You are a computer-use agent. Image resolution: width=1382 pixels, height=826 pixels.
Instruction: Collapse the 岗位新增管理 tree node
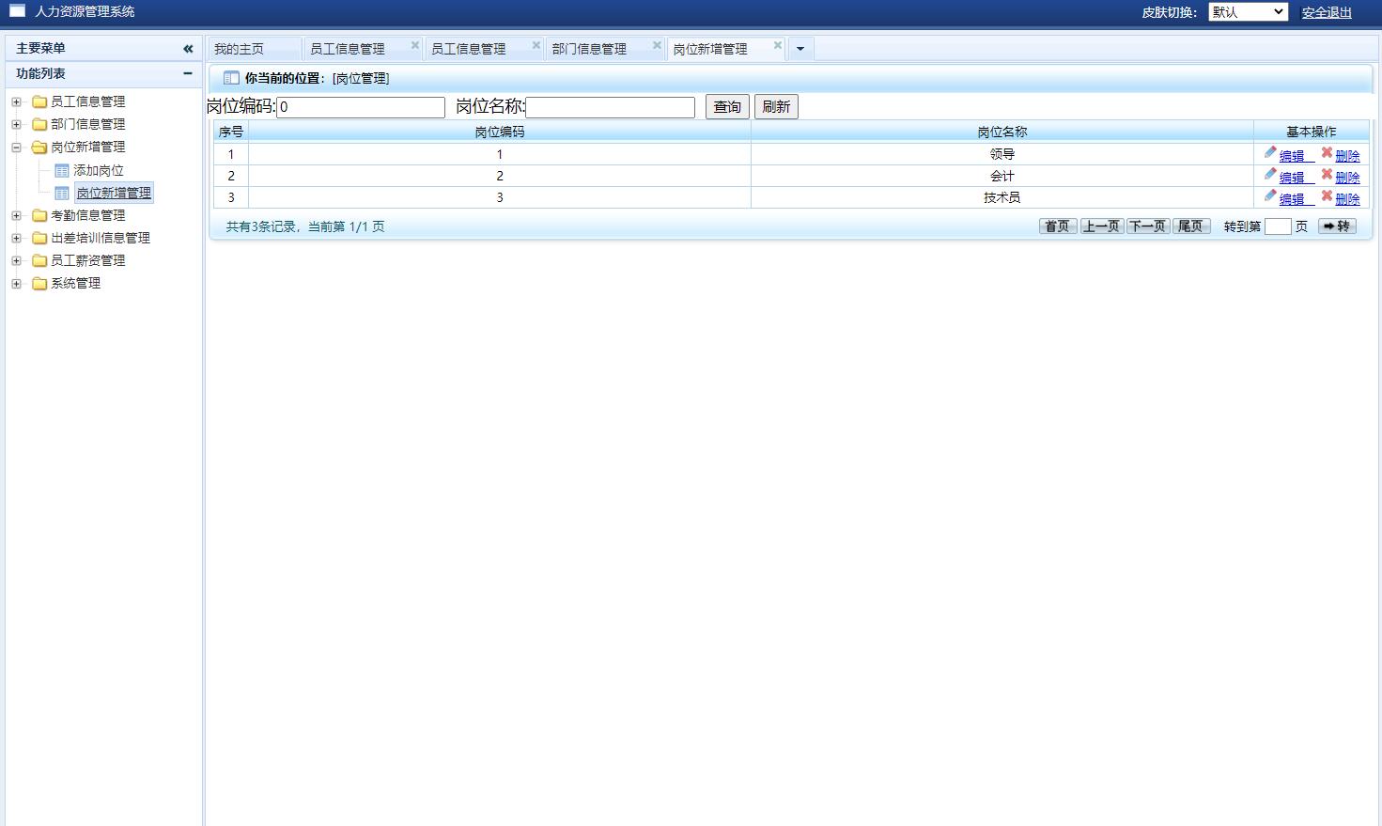coord(16,147)
